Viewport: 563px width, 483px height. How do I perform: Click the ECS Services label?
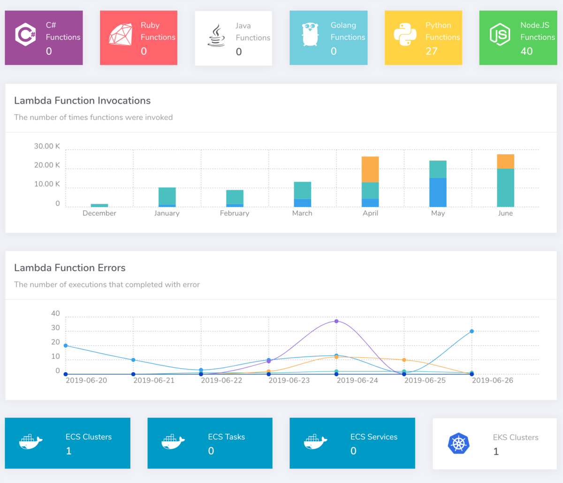tap(374, 437)
